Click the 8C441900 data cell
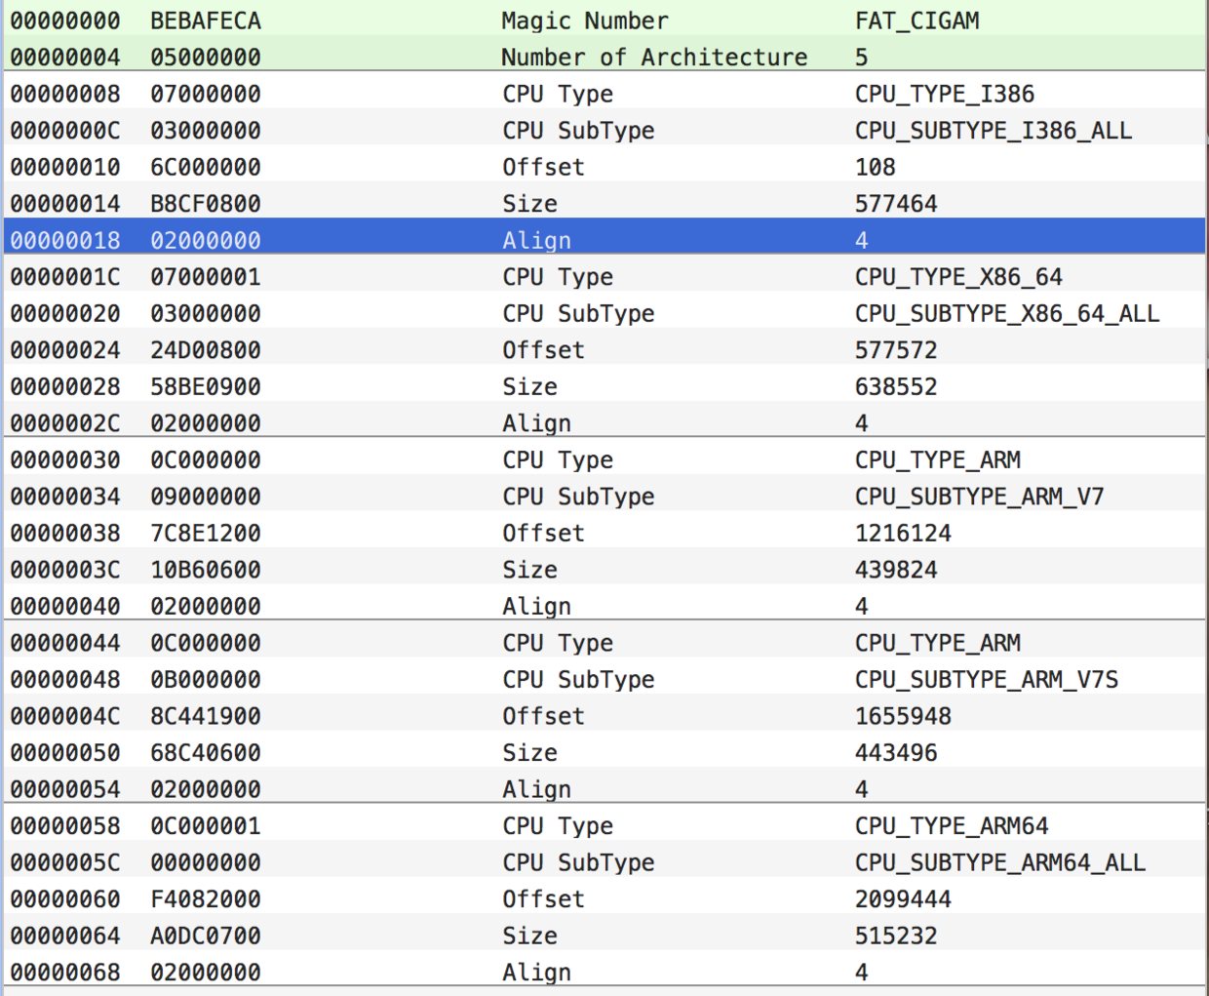Screen dimensions: 1209x996 coord(205,716)
